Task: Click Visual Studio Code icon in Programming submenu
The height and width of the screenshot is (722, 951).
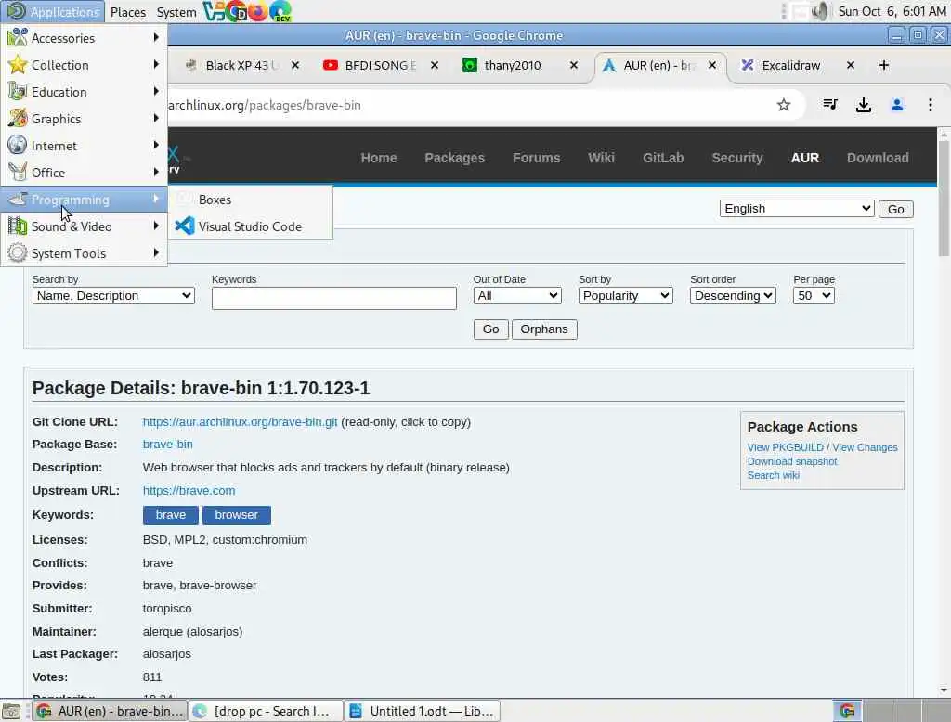Action: [x=185, y=226]
